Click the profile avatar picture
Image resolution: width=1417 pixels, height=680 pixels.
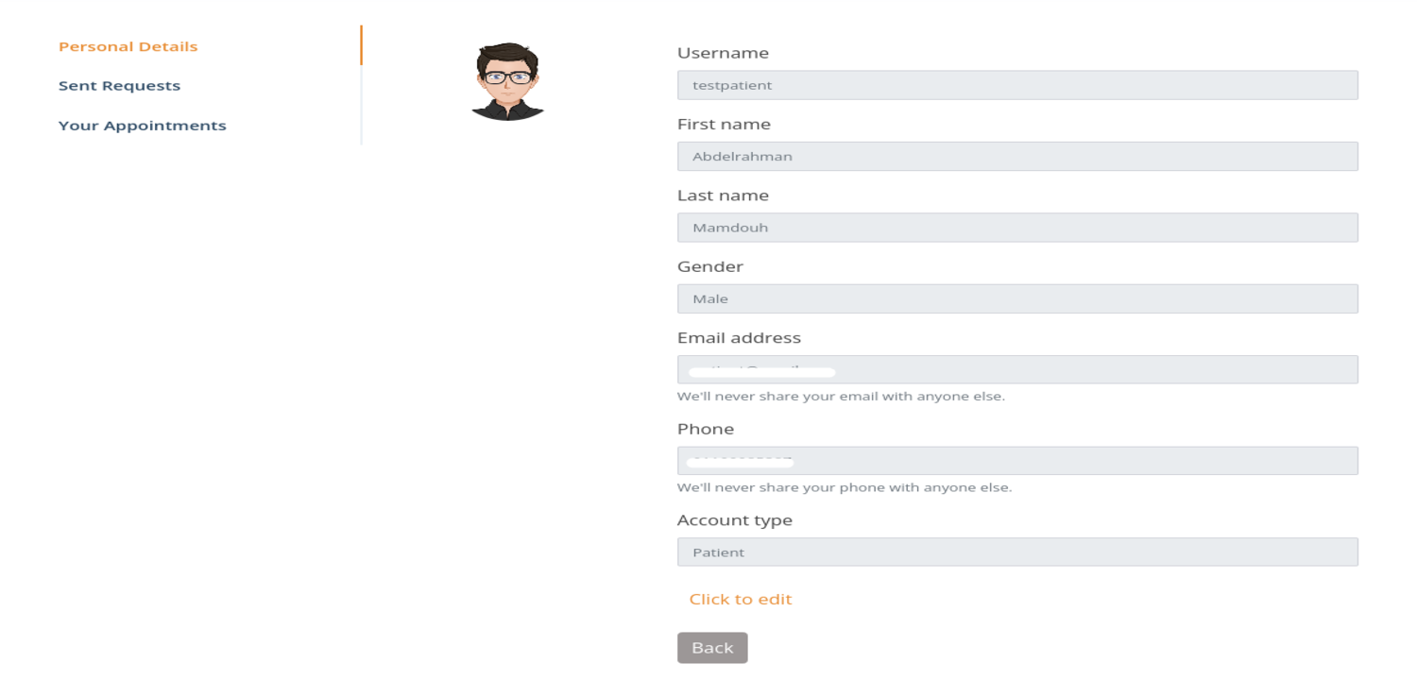(507, 81)
